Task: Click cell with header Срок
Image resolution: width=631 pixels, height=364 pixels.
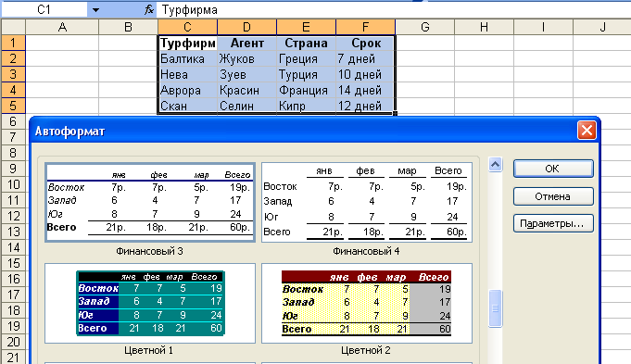Action: point(365,43)
